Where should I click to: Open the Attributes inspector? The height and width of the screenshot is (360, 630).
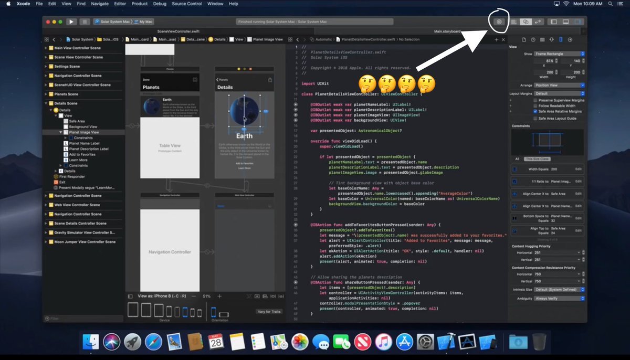[551, 39]
